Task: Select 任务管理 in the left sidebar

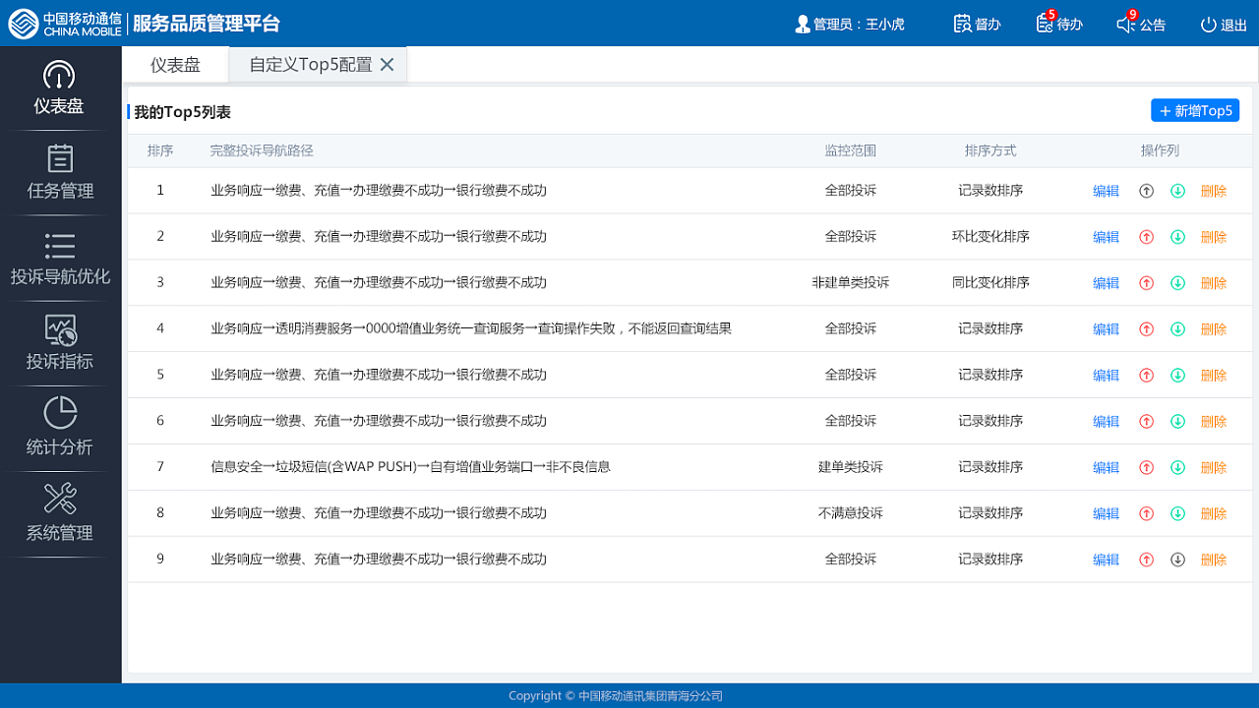Action: click(x=59, y=172)
